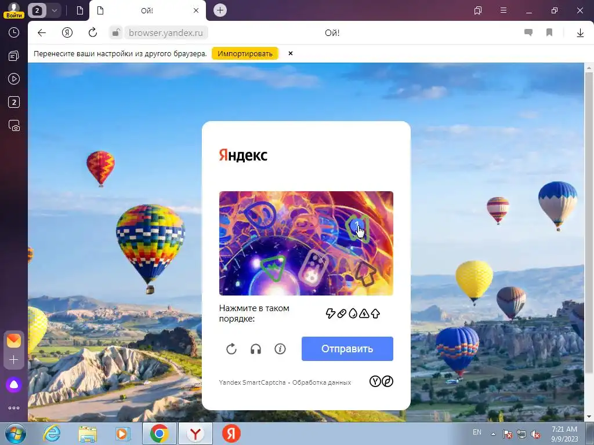Bookmark this page with the flag icon
Image resolution: width=594 pixels, height=445 pixels.
549,32
